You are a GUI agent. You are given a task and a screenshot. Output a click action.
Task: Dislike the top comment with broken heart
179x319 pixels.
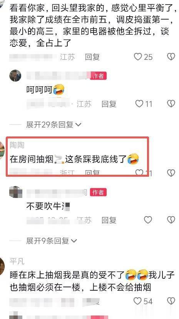point(171,57)
